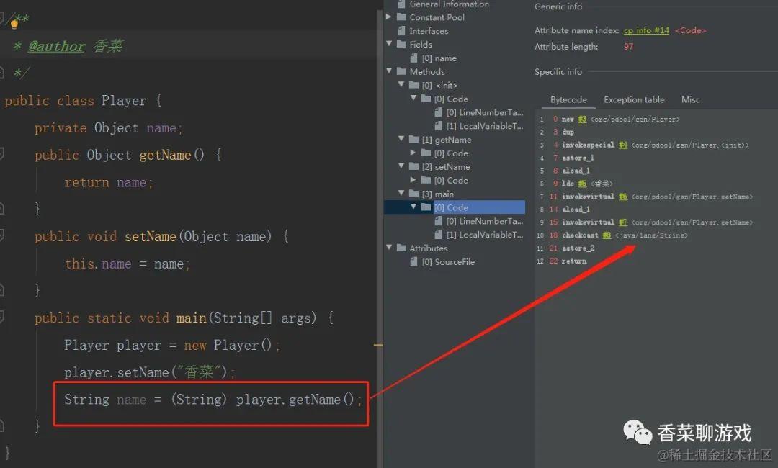Click the Attribute length value 97

tap(628, 47)
